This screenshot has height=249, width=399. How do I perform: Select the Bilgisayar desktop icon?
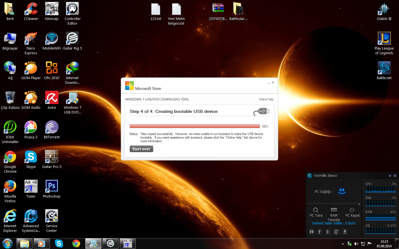pos(10,41)
